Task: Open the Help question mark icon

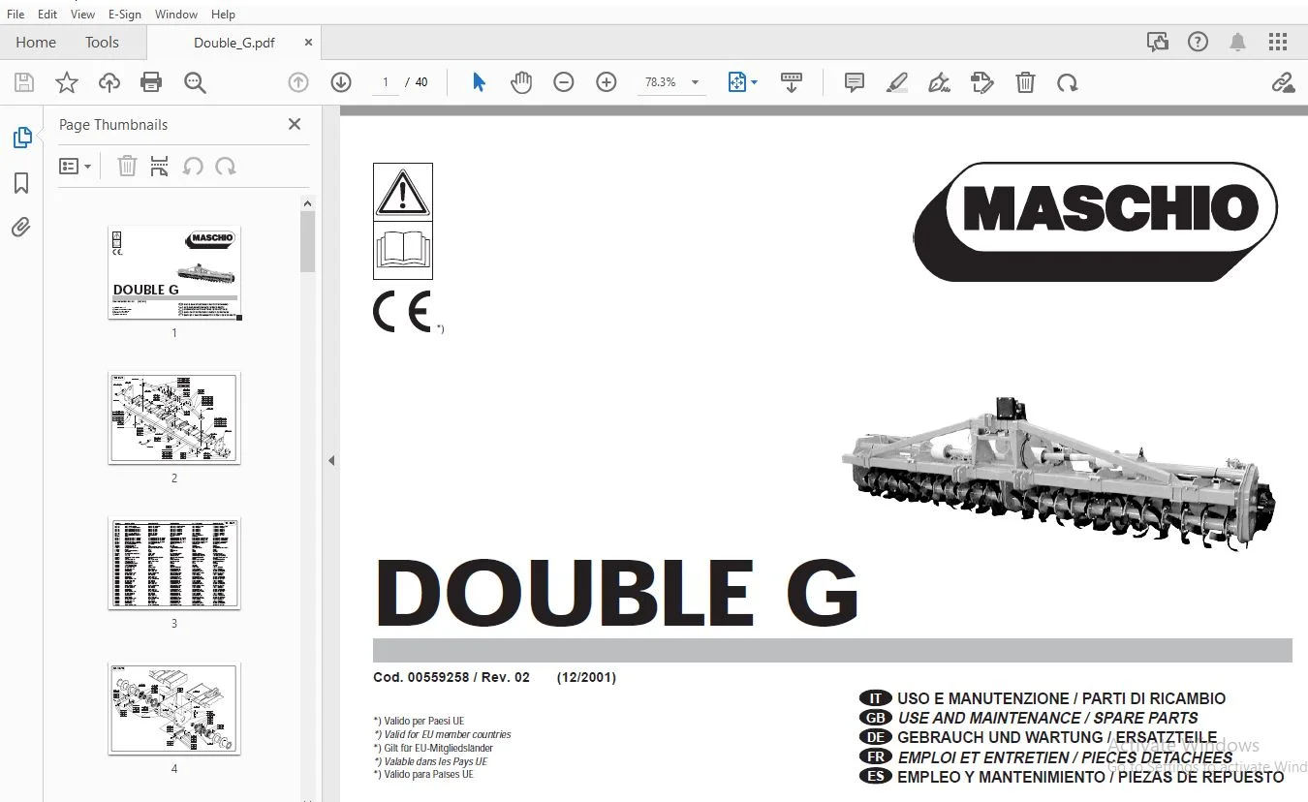Action: click(1199, 42)
